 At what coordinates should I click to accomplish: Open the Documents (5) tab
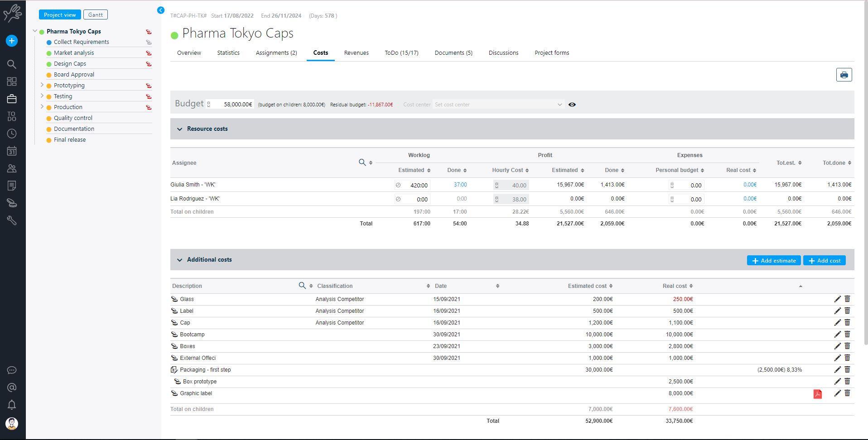click(x=453, y=53)
